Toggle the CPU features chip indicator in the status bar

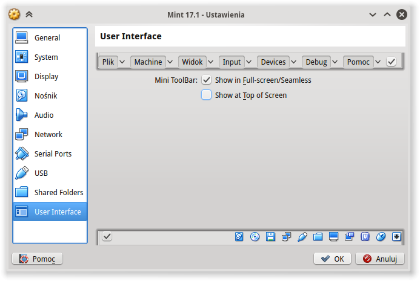pyautogui.click(x=365, y=237)
